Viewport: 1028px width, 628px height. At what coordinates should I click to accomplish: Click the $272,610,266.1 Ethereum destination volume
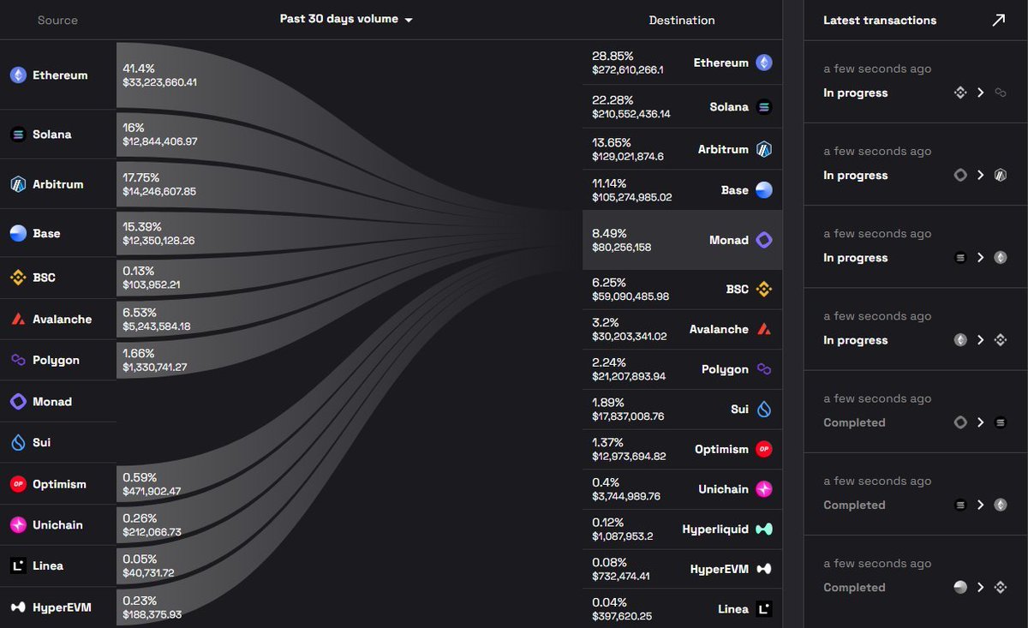tap(628, 69)
